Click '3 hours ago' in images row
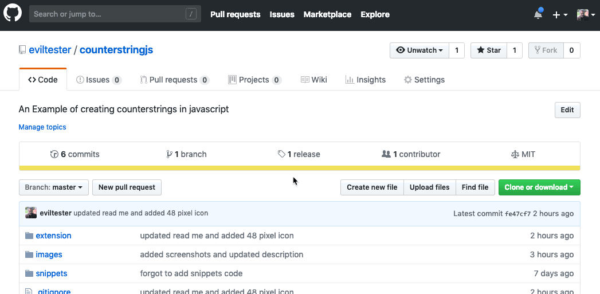Viewport: 600px width, 294px height. point(552,254)
